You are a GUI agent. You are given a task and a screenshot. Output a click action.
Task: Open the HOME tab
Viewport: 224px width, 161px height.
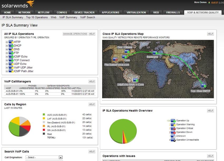coord(7,13)
